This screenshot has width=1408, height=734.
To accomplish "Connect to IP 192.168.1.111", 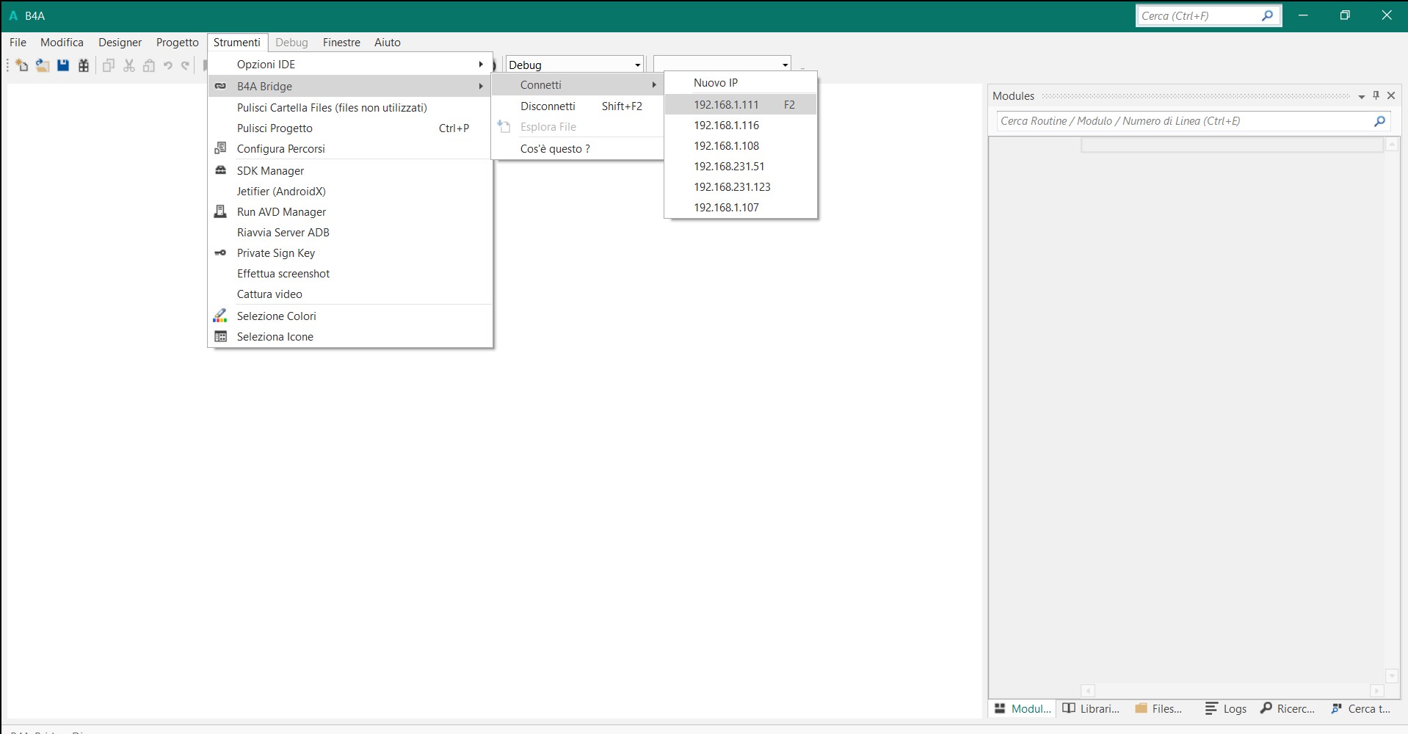I will (741, 105).
